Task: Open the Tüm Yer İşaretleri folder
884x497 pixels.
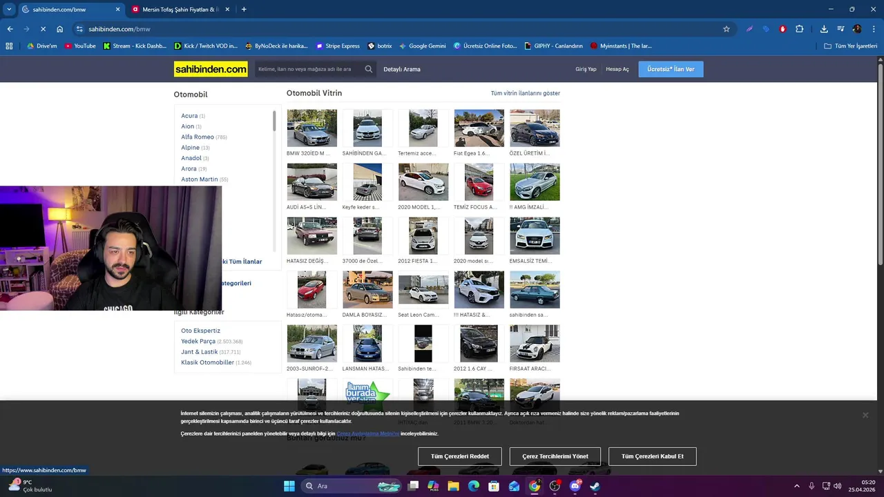Action: 851,46
